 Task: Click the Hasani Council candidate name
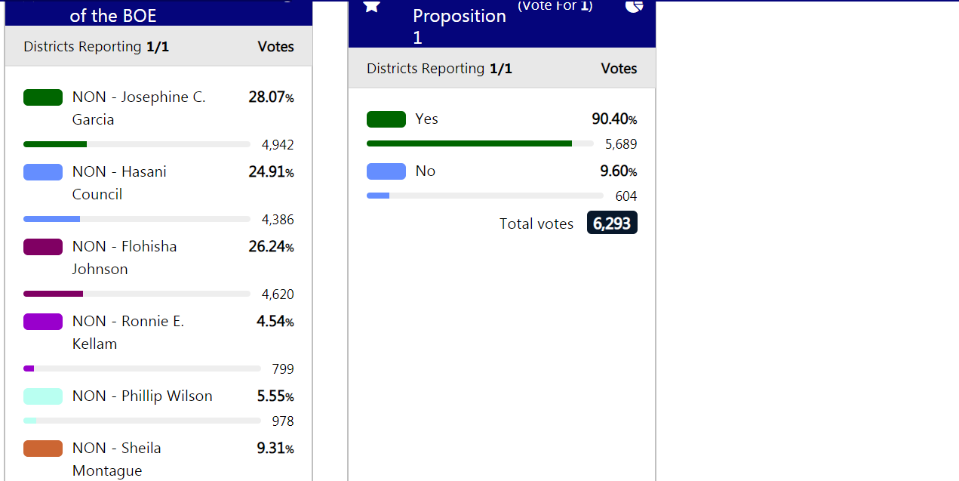pos(119,183)
